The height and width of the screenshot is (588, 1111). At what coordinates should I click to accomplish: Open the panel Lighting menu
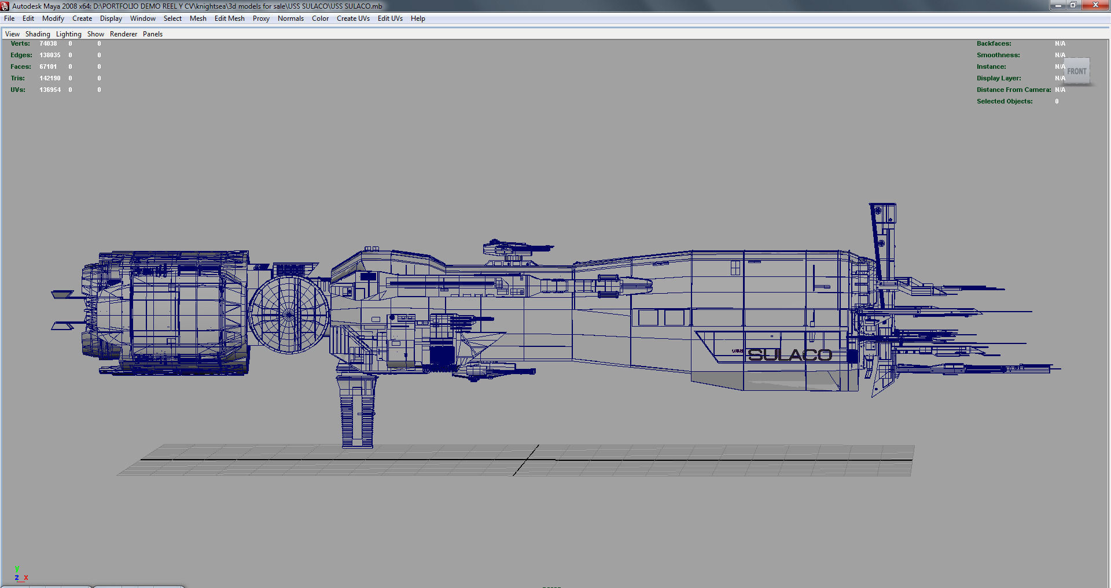coord(69,34)
